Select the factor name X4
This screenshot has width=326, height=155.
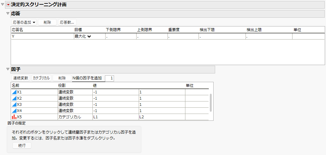click(19, 111)
